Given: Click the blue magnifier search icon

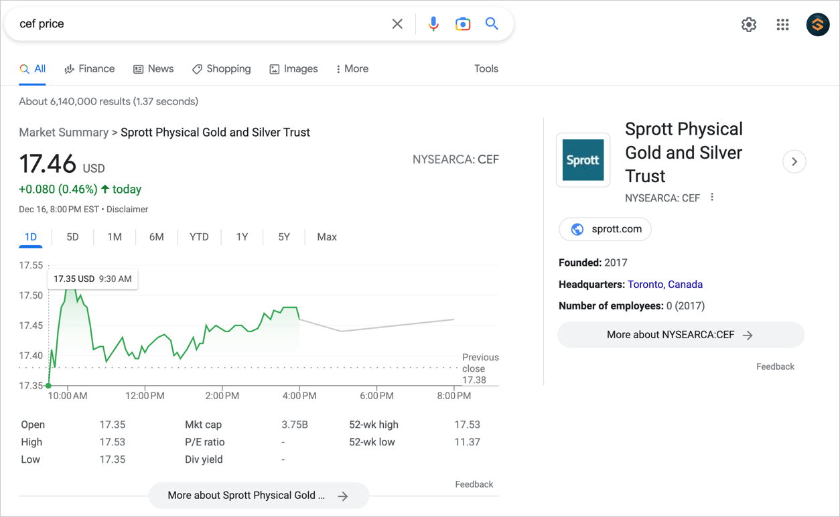Looking at the screenshot, I should click(492, 24).
